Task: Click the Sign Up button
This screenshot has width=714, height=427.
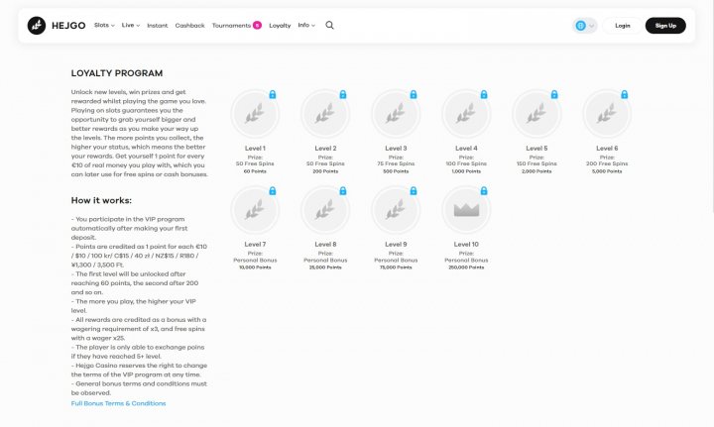Action: 665,26
